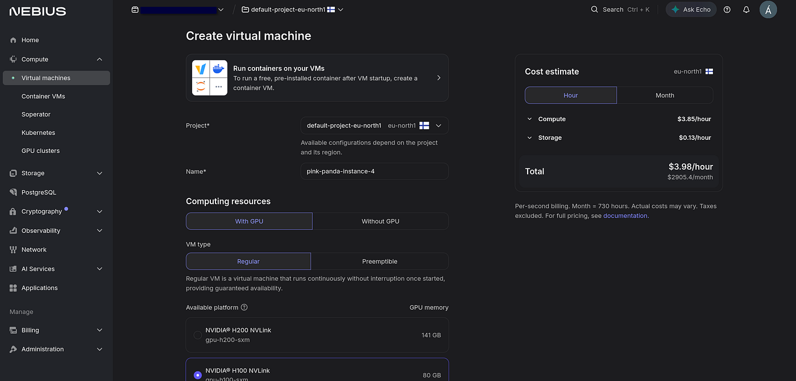Select NVIDIA H200 NVLink platform radio
796x381 pixels.
tap(198, 335)
